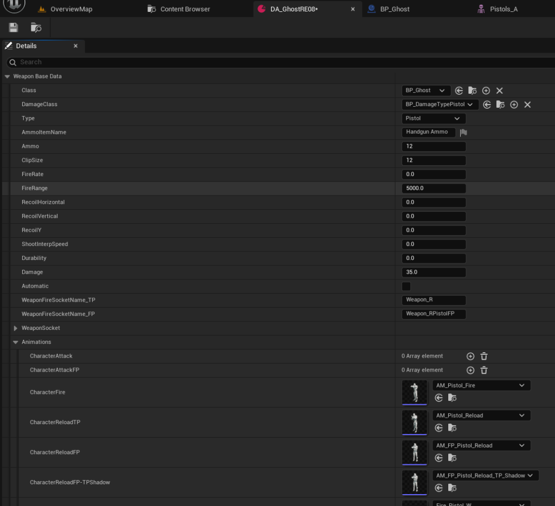
Task: Click the add new Class plus icon
Action: pos(486,90)
